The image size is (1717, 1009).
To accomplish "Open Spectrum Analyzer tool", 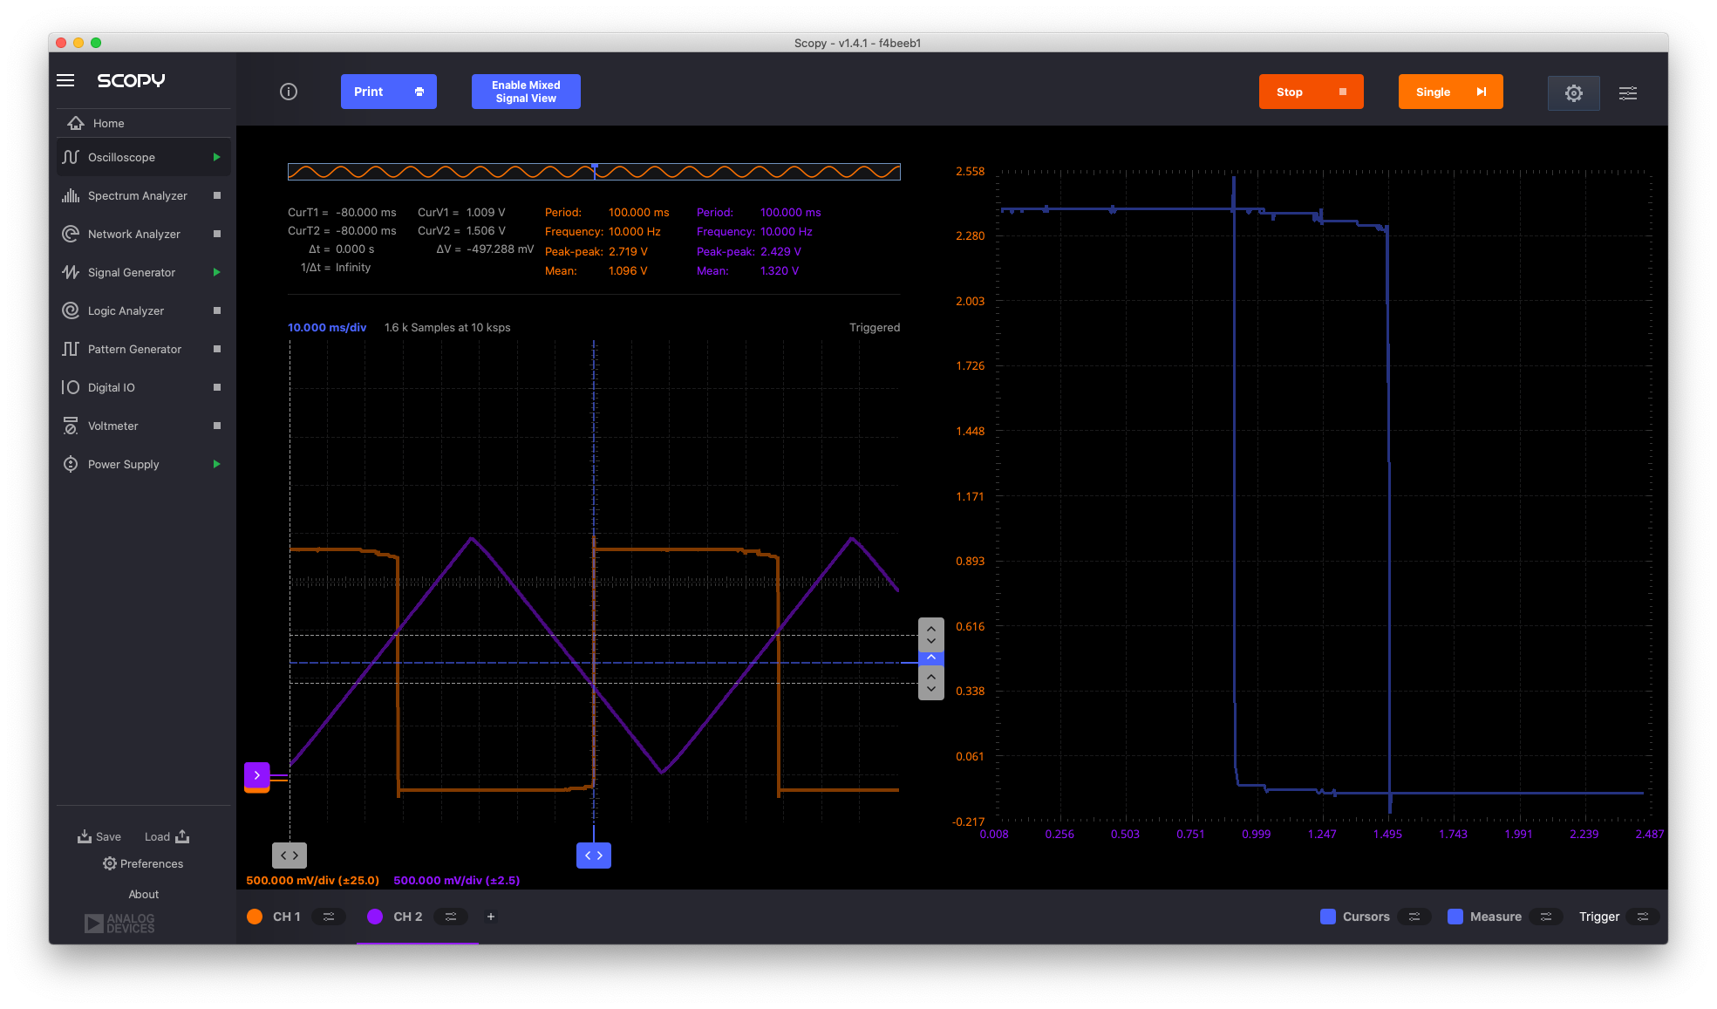I will click(x=143, y=195).
